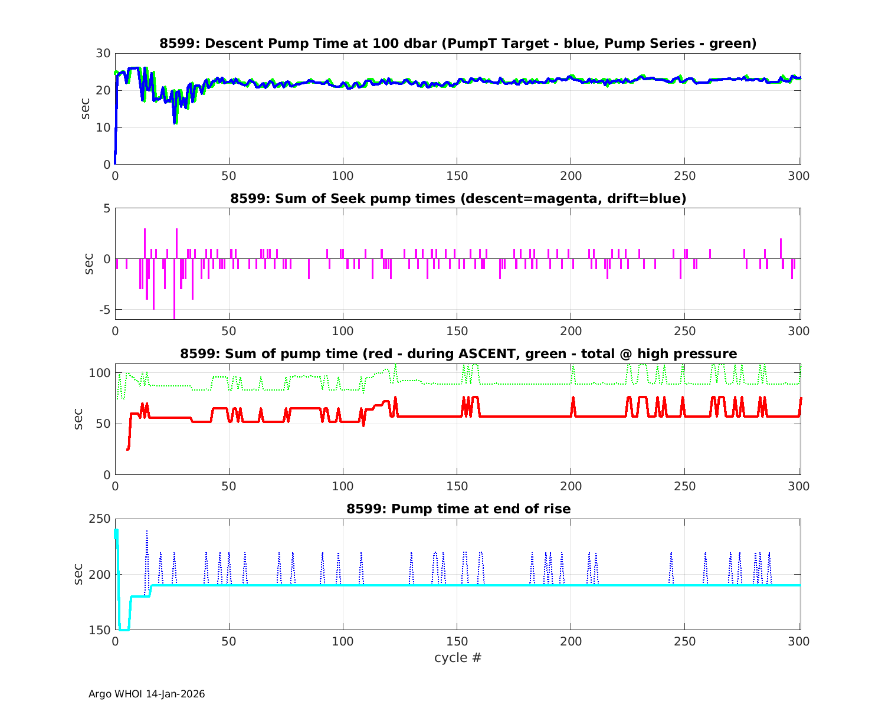This screenshot has width=885, height=708.
Task: Click the Descent Pump Time plot title
Action: coord(458,44)
